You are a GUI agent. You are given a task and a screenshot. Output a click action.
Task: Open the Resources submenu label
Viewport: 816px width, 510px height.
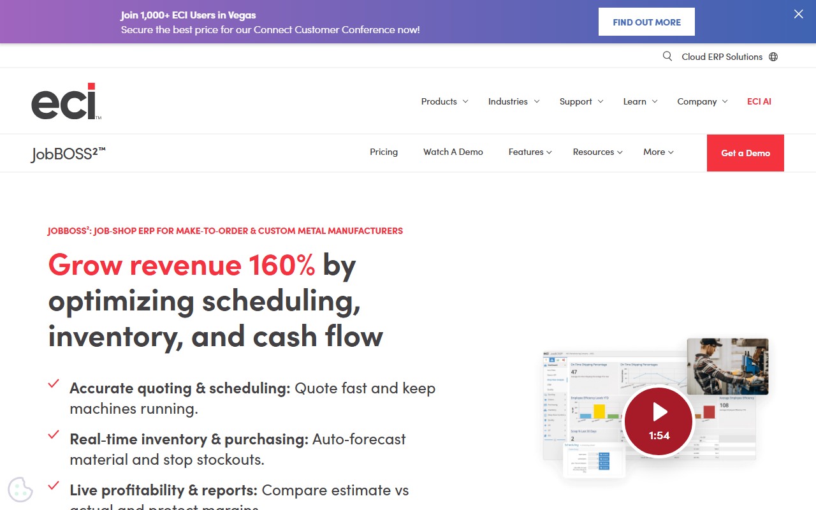tap(594, 152)
